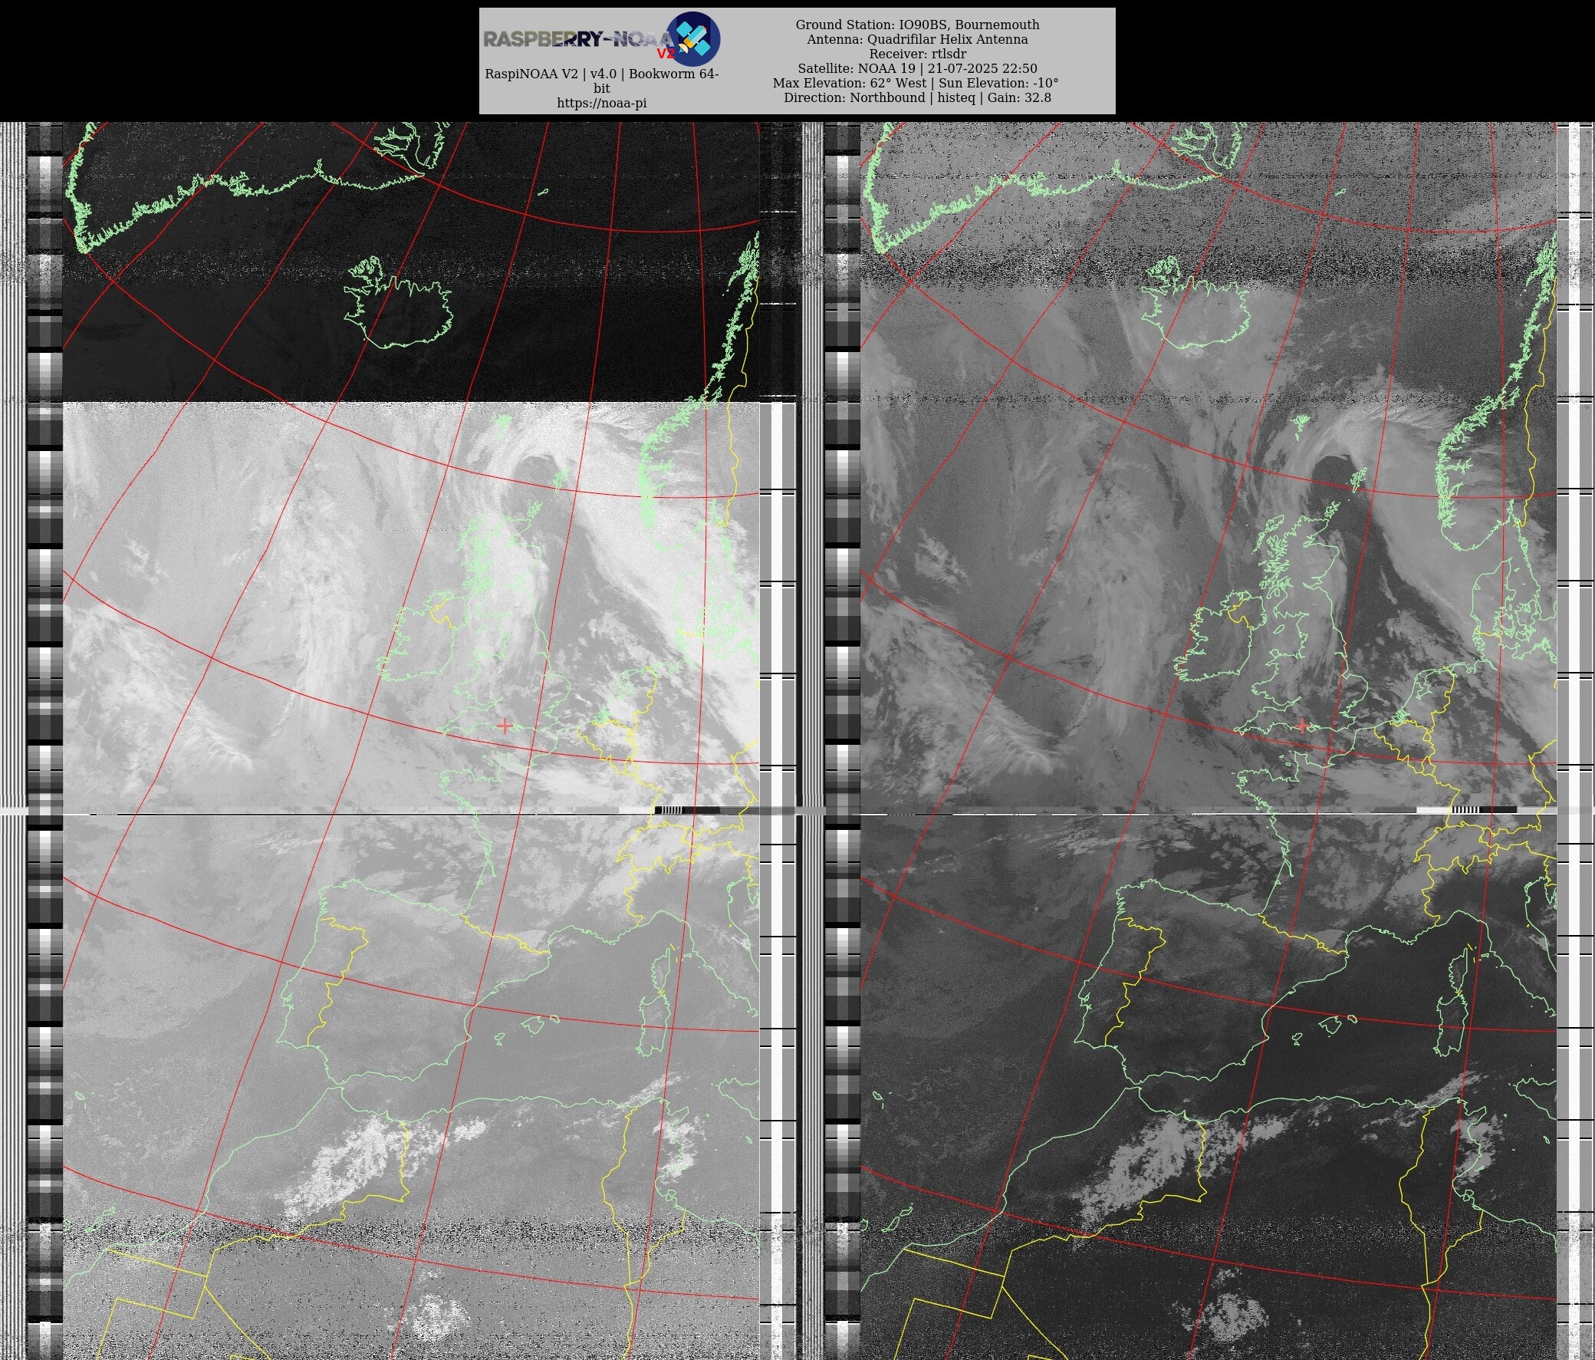Open the https://noaa-pi link
This screenshot has height=1360, width=1595.
click(x=601, y=104)
